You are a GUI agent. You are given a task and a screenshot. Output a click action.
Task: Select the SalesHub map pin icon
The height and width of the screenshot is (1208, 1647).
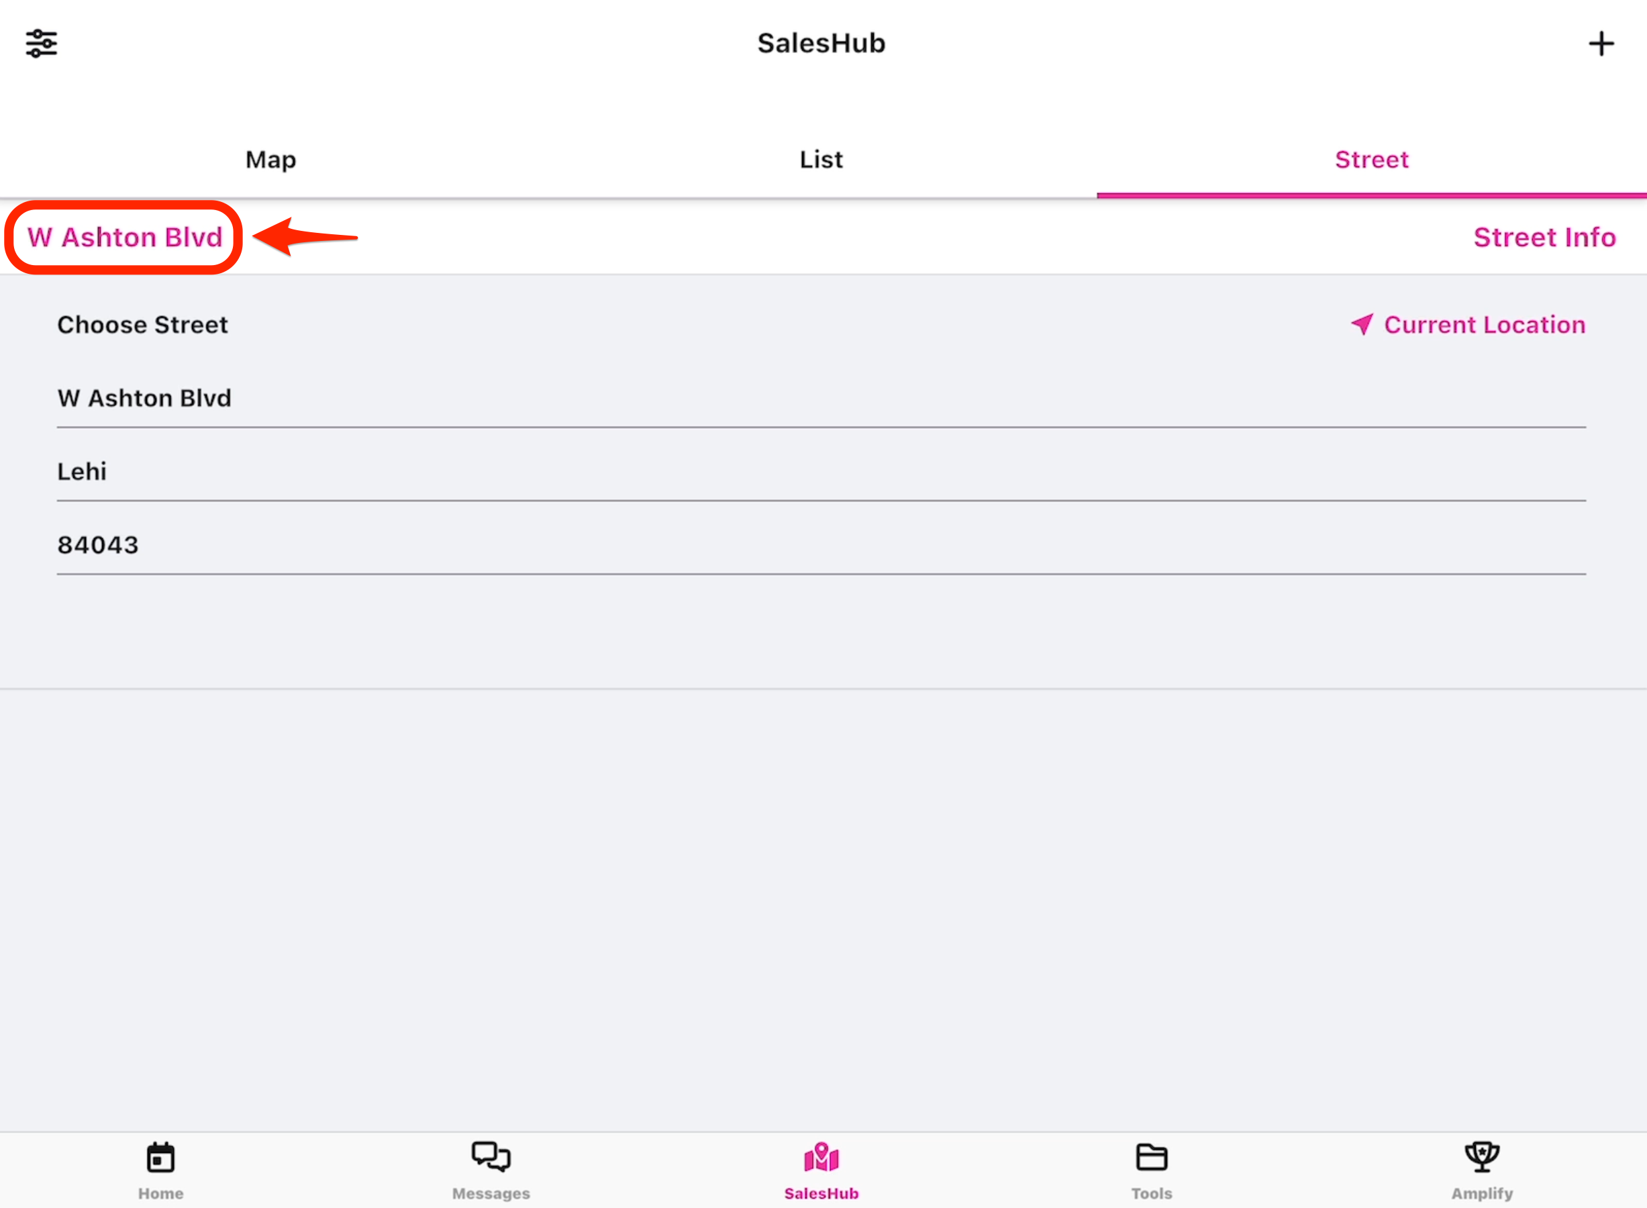tap(821, 1157)
